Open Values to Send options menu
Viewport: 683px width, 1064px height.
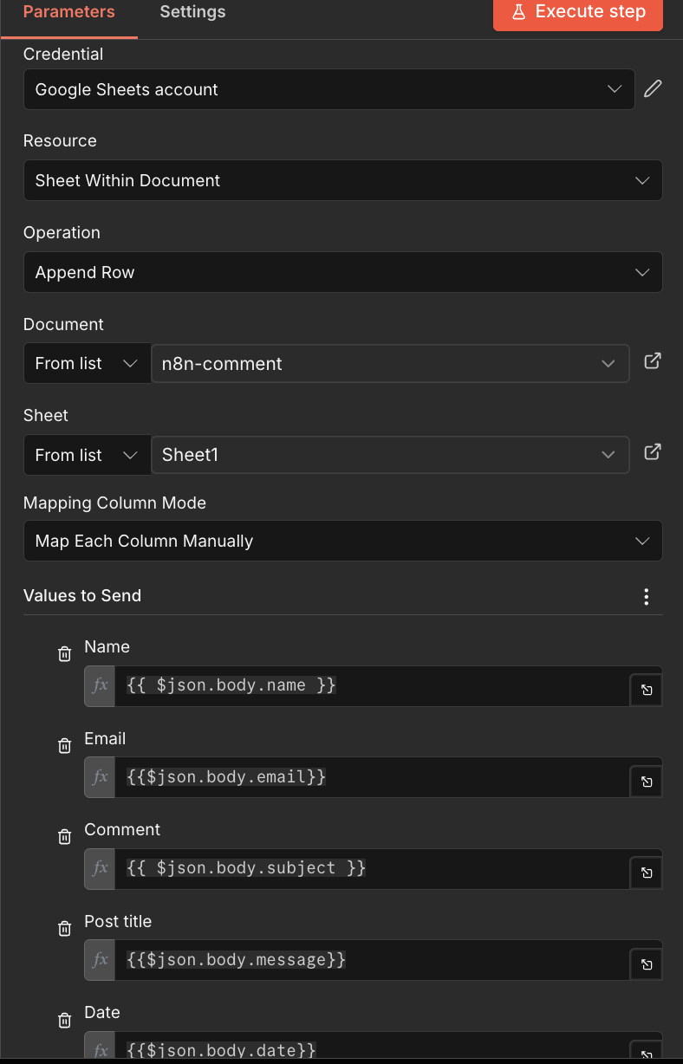(x=646, y=596)
